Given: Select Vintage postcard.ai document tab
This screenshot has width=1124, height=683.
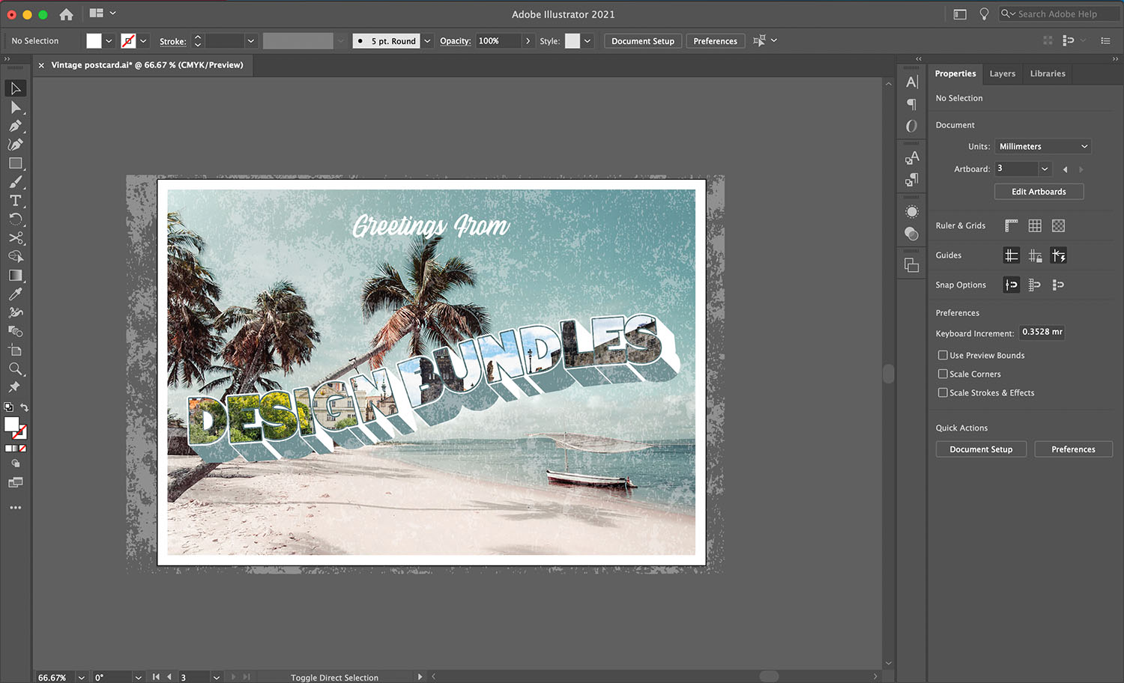Looking at the screenshot, I should pos(147,65).
